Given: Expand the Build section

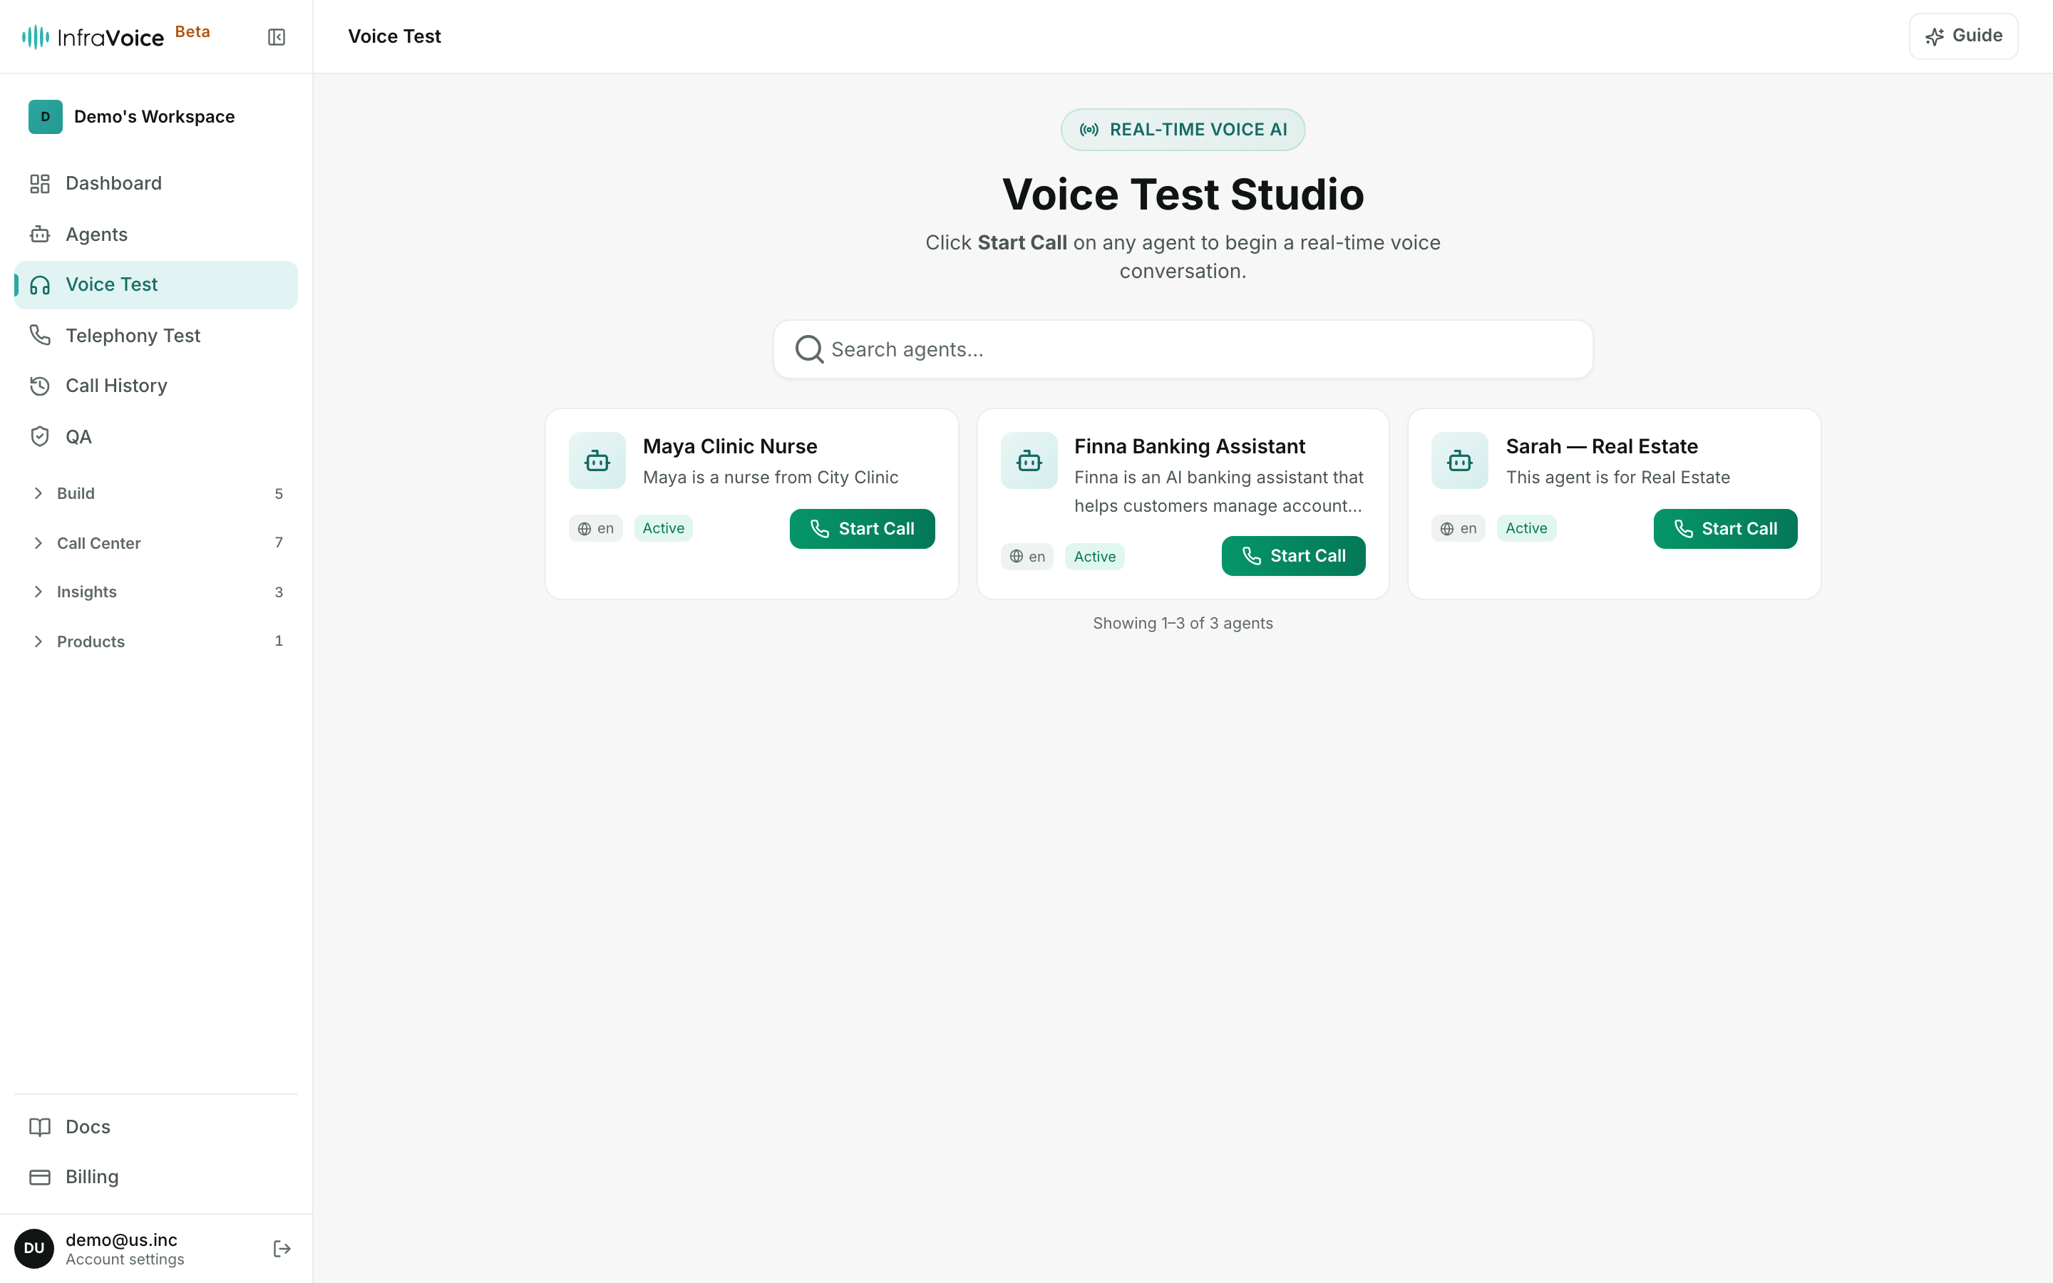Looking at the screenshot, I should (x=156, y=493).
